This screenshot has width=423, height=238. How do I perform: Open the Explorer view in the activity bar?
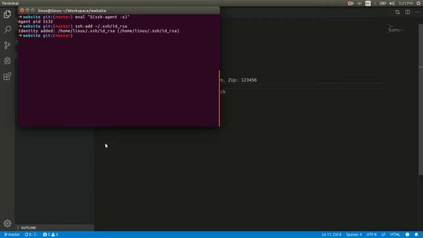[7, 14]
